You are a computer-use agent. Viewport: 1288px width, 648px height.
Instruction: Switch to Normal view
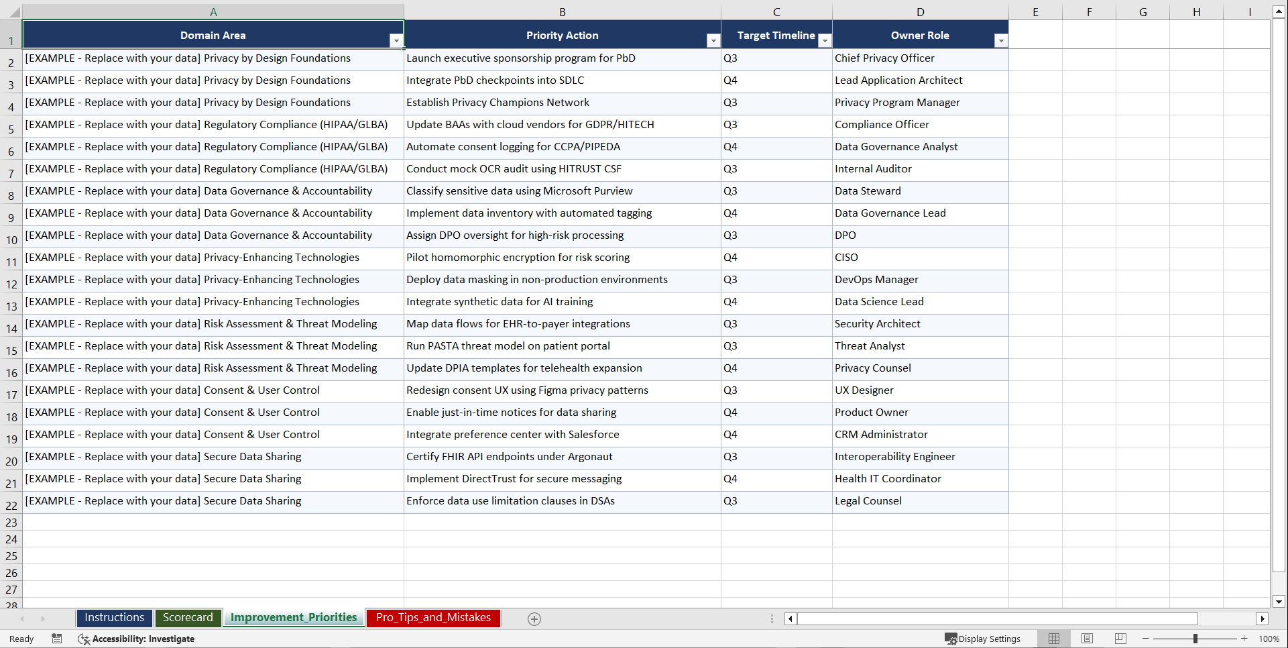coord(1053,639)
